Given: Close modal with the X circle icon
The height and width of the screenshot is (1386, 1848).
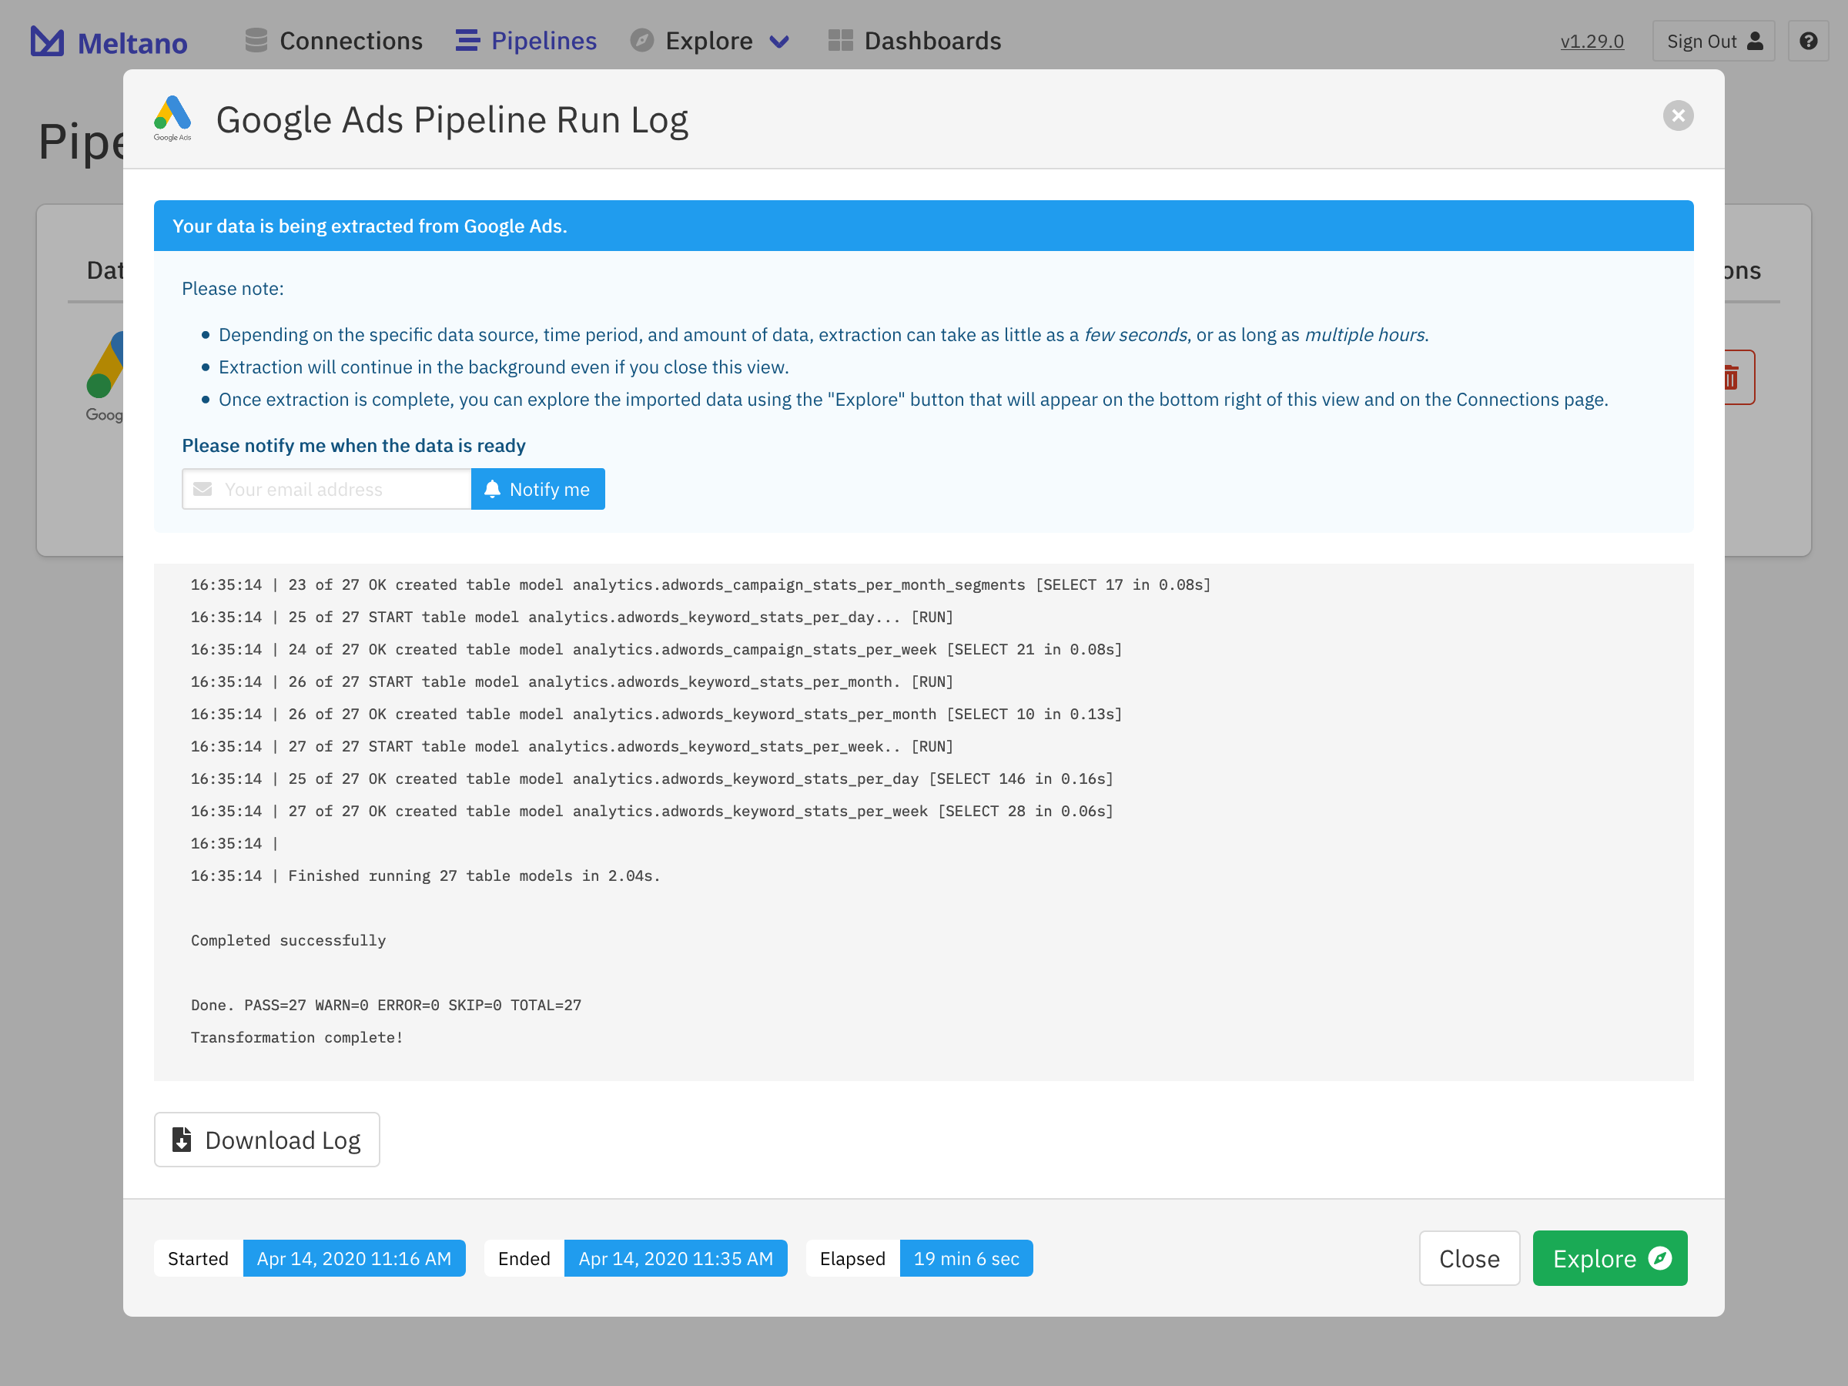Looking at the screenshot, I should (1678, 115).
